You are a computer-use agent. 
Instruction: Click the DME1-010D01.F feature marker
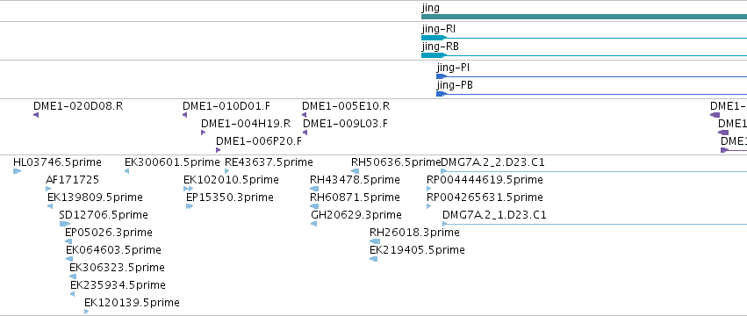pyautogui.click(x=185, y=115)
